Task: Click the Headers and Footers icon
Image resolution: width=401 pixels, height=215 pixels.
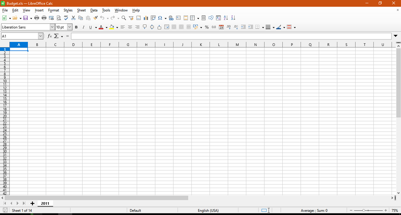Action: pos(186,18)
